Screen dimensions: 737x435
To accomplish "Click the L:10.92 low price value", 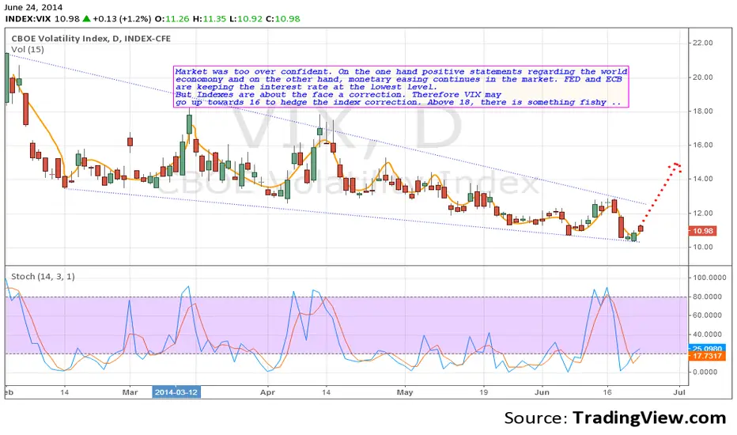I will pyautogui.click(x=246, y=19).
